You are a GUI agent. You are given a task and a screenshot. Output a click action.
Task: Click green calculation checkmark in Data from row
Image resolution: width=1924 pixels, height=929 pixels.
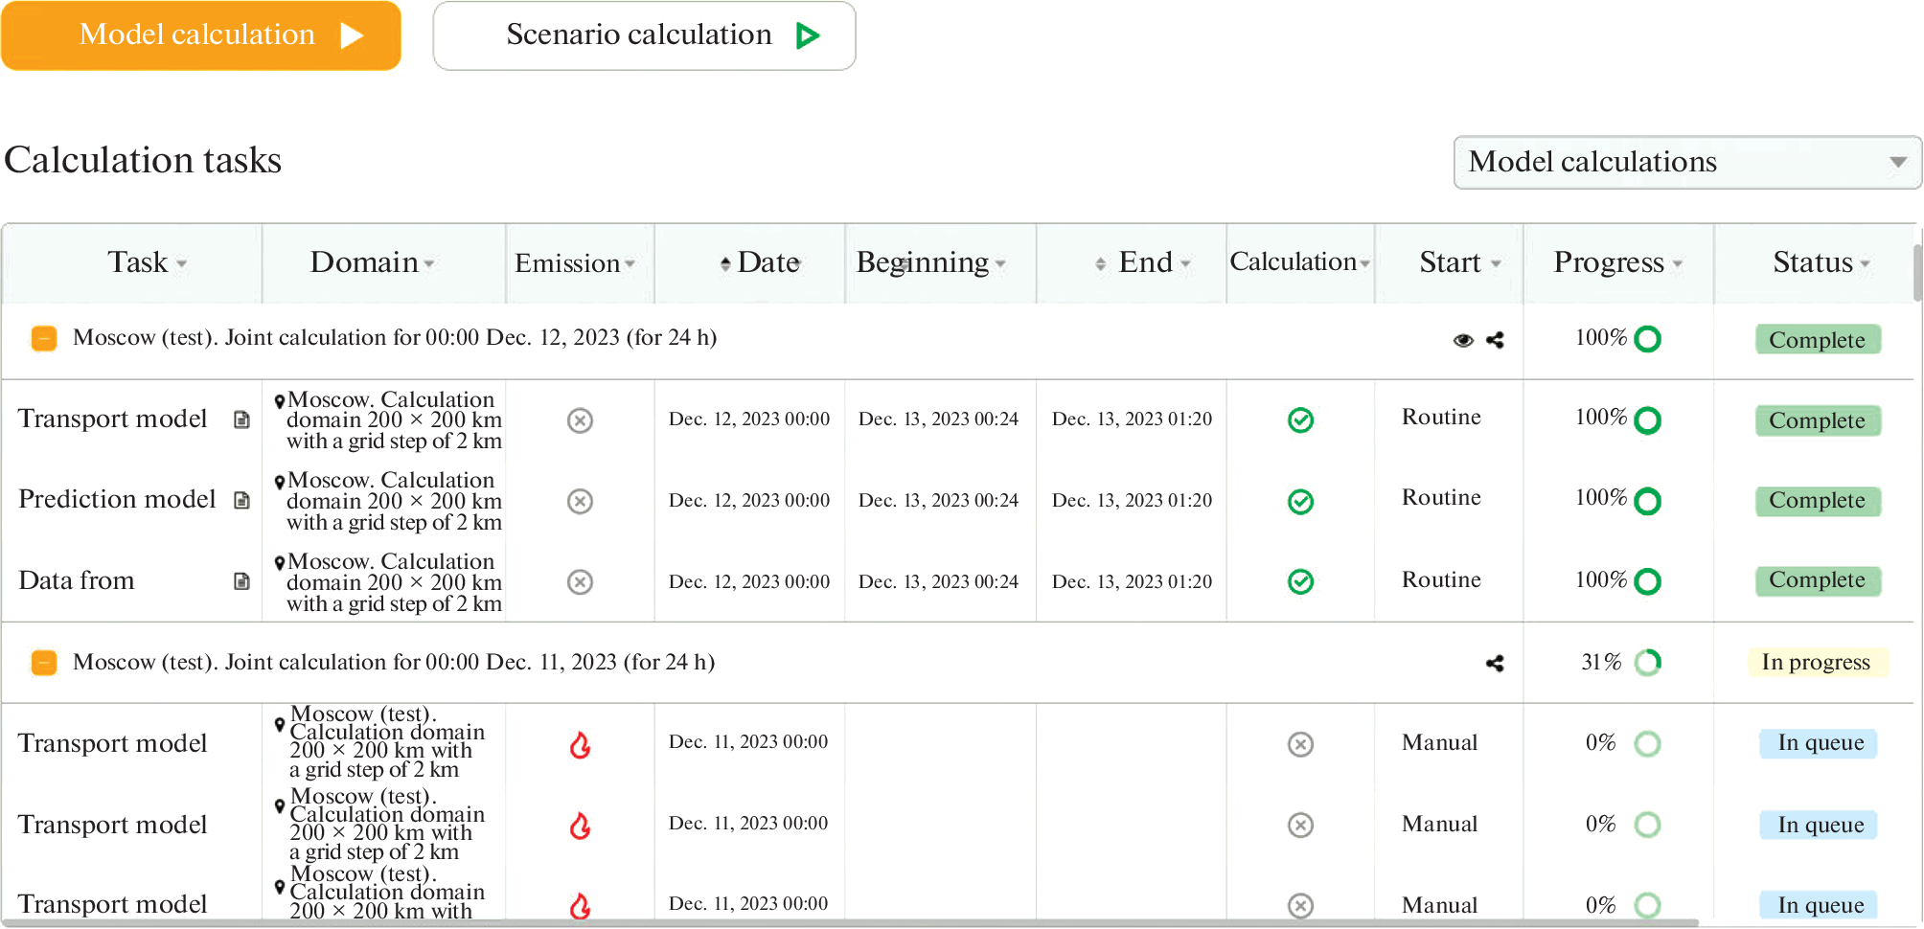1300,581
